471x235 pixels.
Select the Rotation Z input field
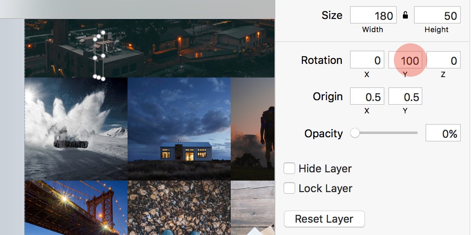click(443, 60)
